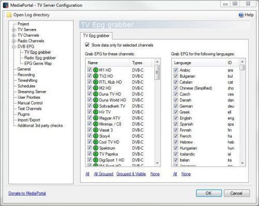Click the MediaPortal title bar app icon
Screen dimensions: 259x206
click(6, 5)
